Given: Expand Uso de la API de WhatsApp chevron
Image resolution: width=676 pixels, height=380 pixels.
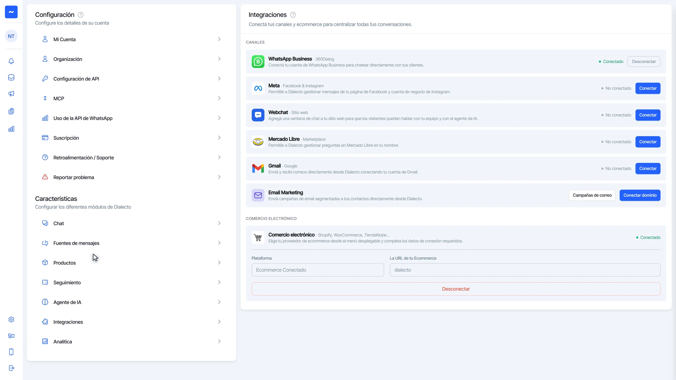Looking at the screenshot, I should tap(219, 118).
